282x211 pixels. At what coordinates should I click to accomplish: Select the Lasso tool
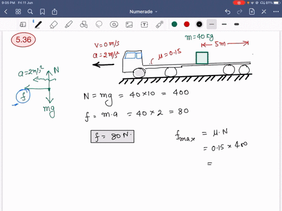pos(99,25)
